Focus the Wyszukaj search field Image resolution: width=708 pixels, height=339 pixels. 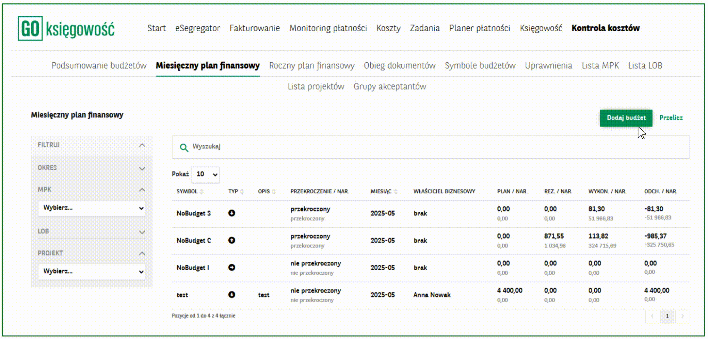[x=431, y=147]
